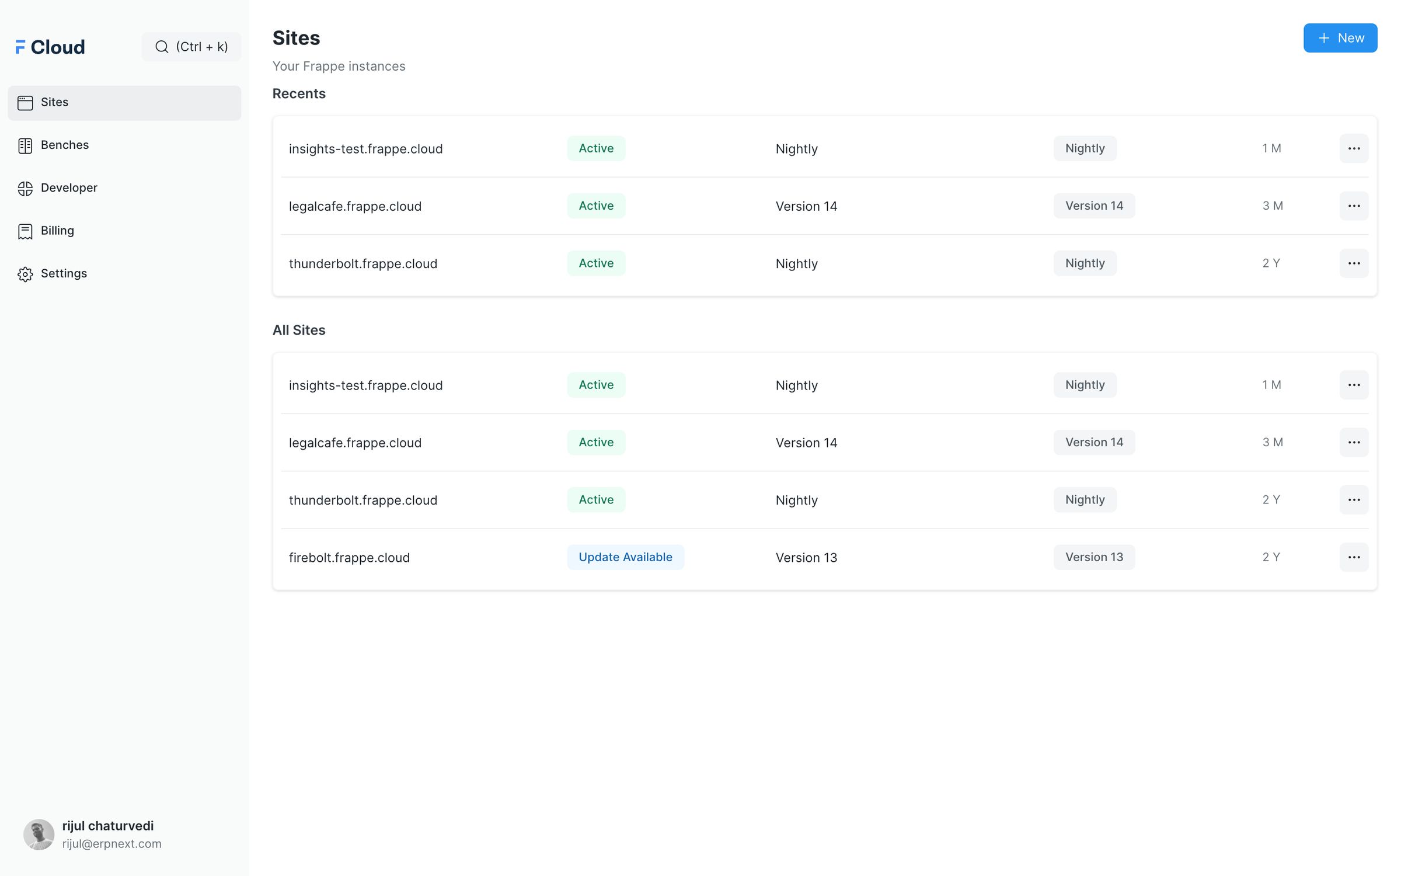The width and height of the screenshot is (1401, 876).
Task: Click the user avatar for rijul chaturvedi
Action: coord(38,834)
